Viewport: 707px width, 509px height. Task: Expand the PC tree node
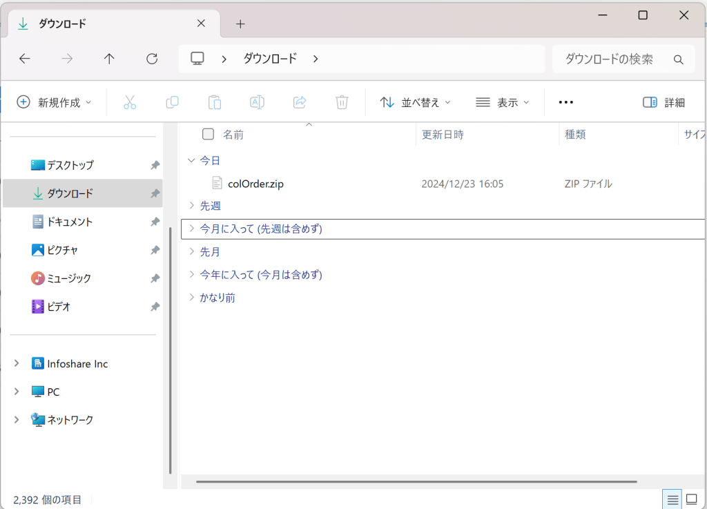(x=17, y=392)
